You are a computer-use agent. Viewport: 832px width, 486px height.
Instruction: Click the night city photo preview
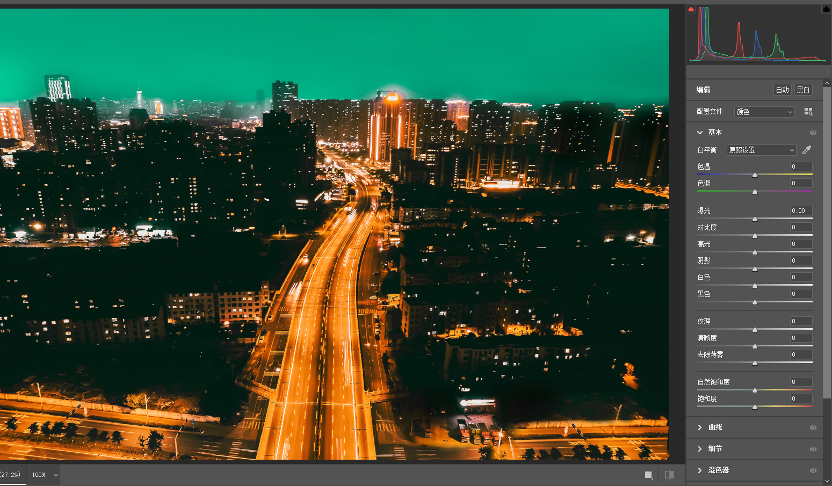pos(335,234)
